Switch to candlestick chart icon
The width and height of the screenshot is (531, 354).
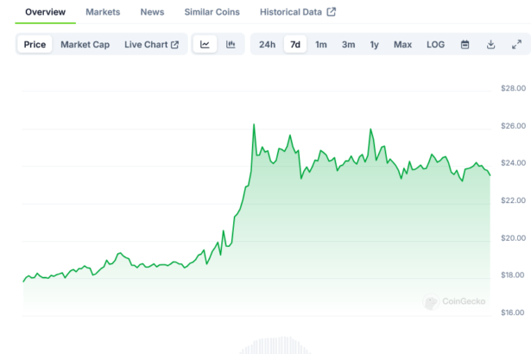231,45
